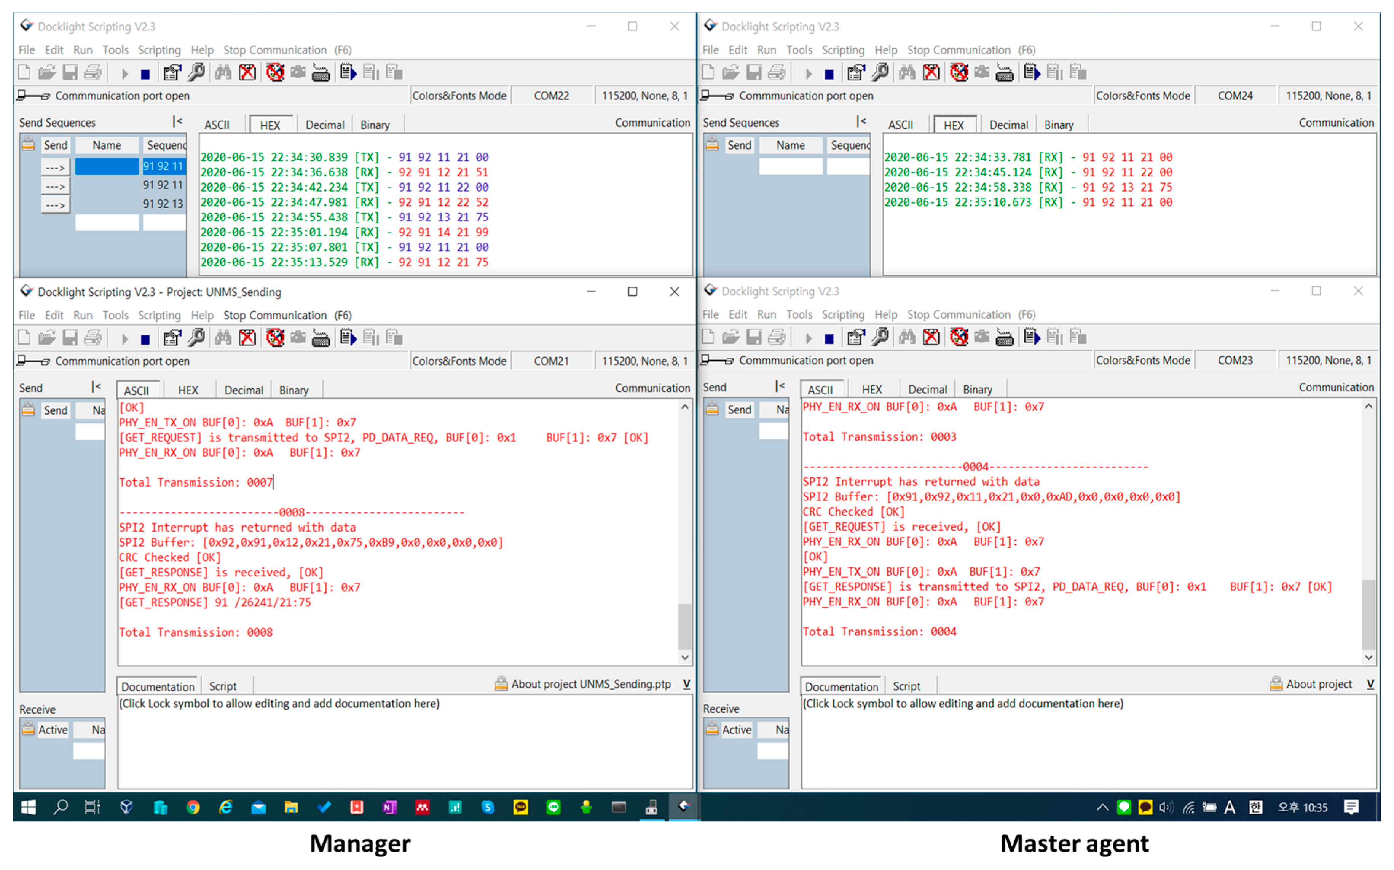This screenshot has width=1394, height=870.
Task: Collapse Send Sequences panel in COM22 window
Action: click(x=177, y=122)
